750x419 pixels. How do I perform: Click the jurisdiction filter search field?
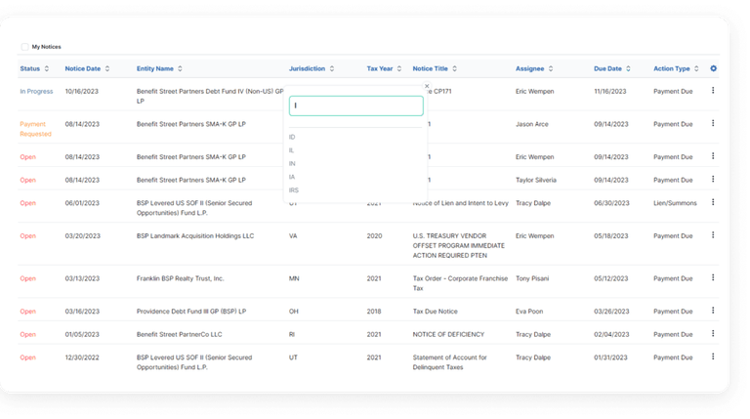(355, 105)
